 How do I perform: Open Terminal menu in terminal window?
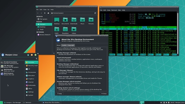pyautogui.click(x=114, y=10)
